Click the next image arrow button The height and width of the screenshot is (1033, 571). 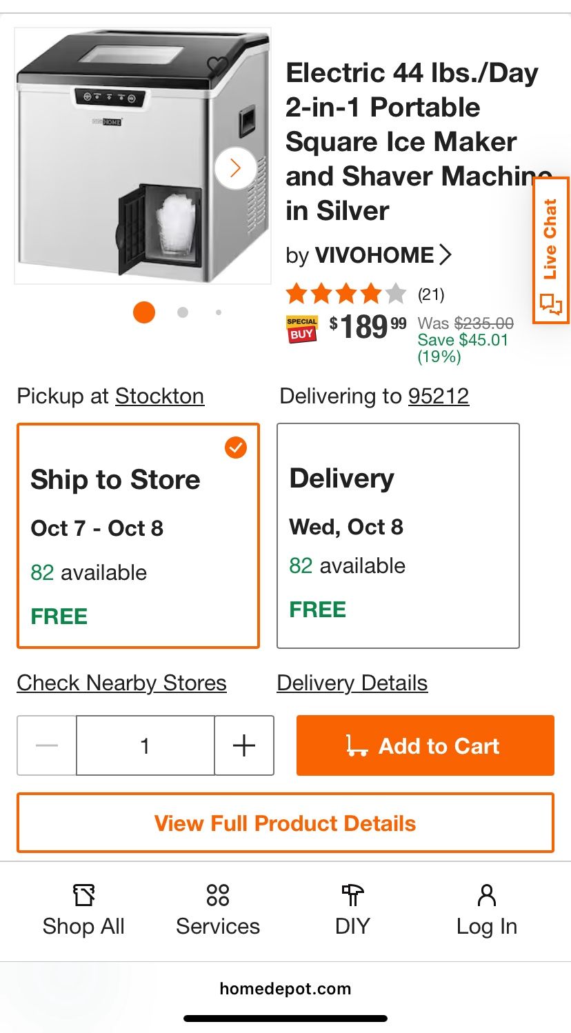235,168
